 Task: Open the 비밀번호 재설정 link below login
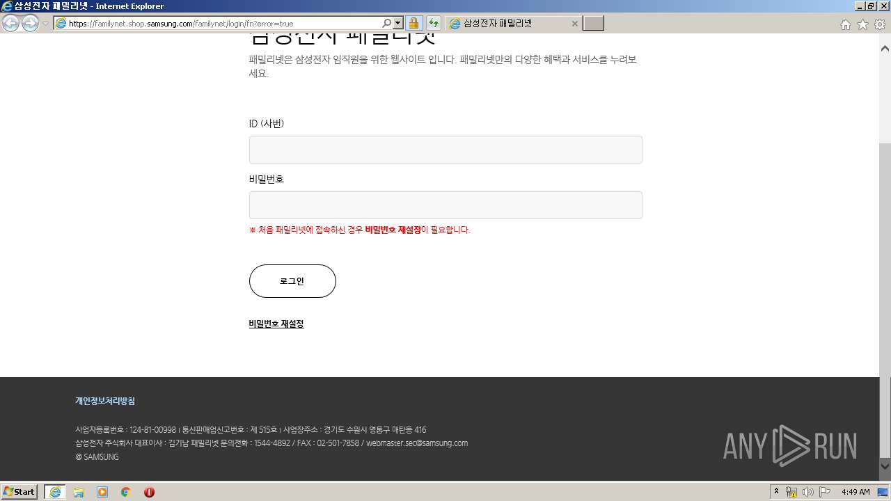276,324
